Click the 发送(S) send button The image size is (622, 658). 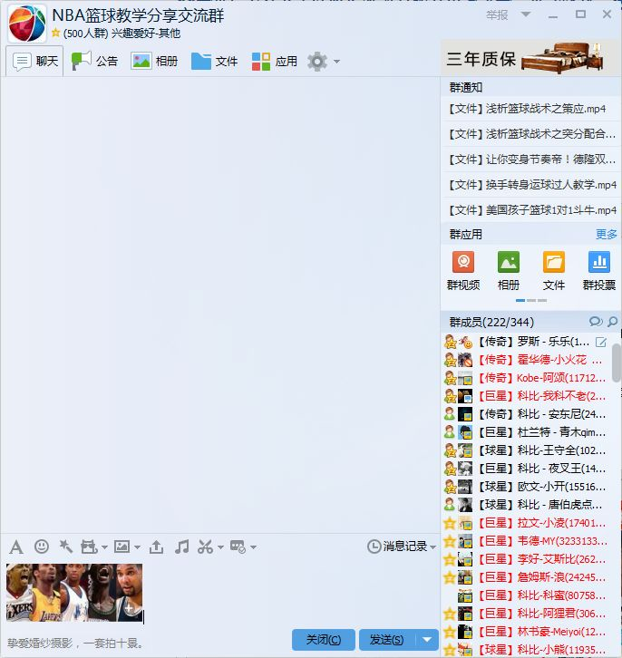tap(387, 640)
